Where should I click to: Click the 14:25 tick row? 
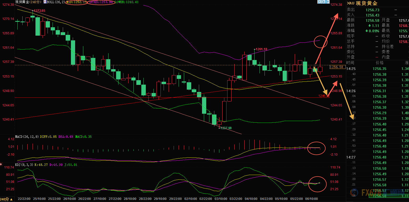[377, 69]
